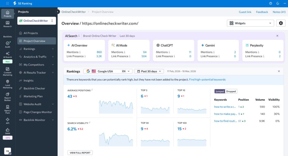Select the Dropped toggle
This screenshot has width=288, height=156.
pos(231,91)
